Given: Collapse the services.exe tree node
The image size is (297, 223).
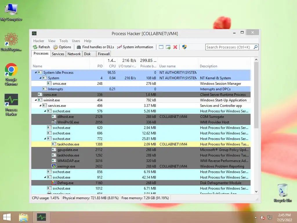Looking at the screenshot, I should pos(40,105).
